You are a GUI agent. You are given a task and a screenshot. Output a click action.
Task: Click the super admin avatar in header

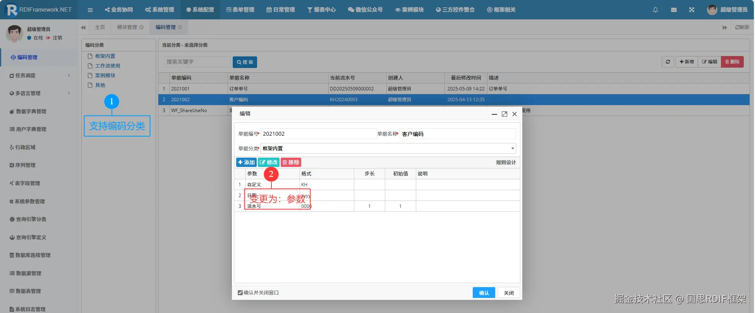tap(712, 10)
